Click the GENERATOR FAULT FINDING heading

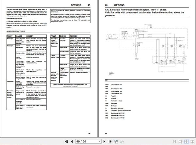16,31
